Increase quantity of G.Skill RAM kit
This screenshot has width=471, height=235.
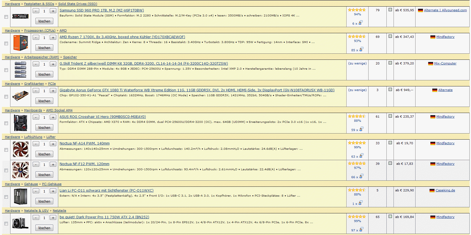(x=53, y=64)
